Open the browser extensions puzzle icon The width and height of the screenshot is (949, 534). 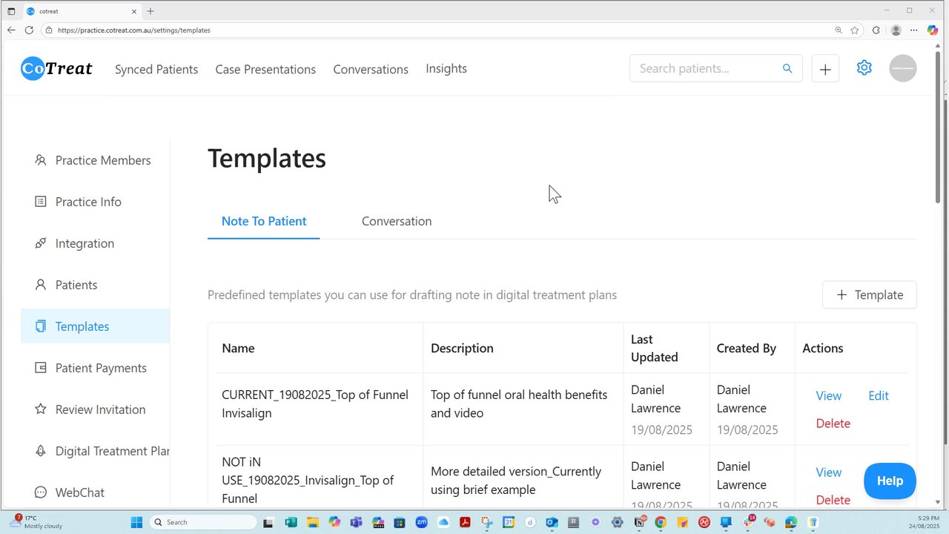click(876, 30)
